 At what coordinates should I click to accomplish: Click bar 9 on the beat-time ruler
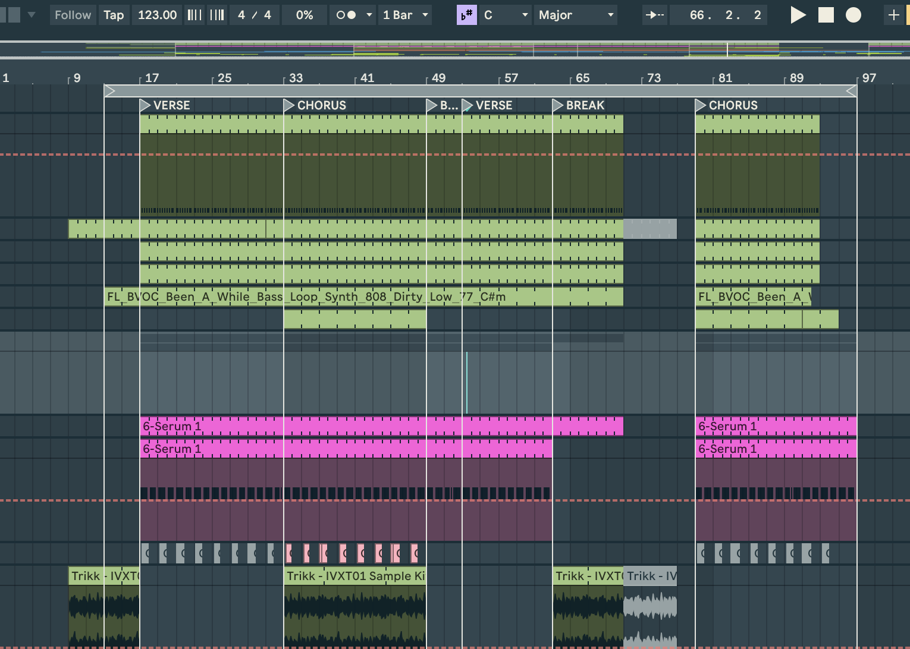(76, 78)
